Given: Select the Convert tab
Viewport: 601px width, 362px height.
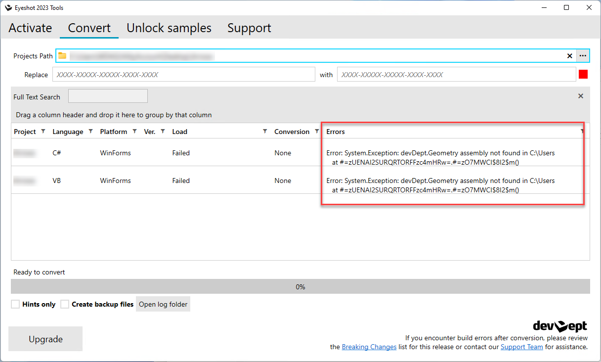Looking at the screenshot, I should [89, 28].
